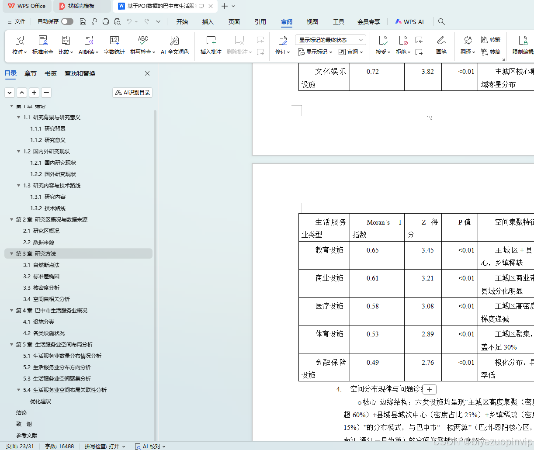
Task: Click the 接受 accept change icon
Action: 383,41
